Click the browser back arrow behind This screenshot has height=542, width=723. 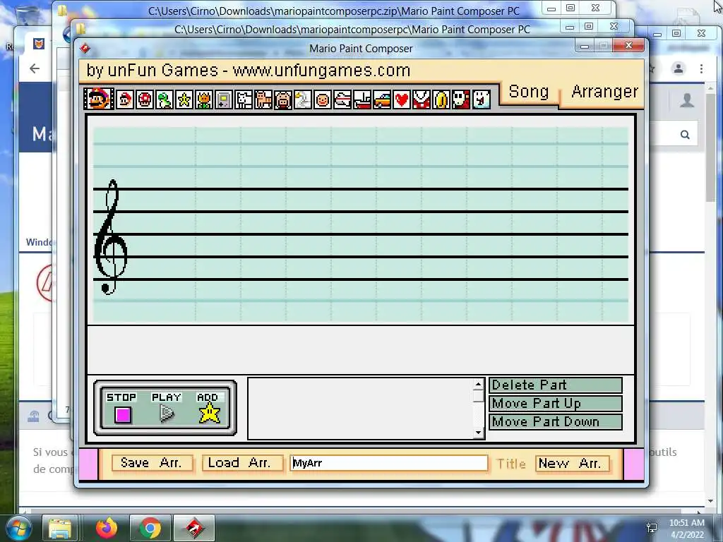pos(35,68)
